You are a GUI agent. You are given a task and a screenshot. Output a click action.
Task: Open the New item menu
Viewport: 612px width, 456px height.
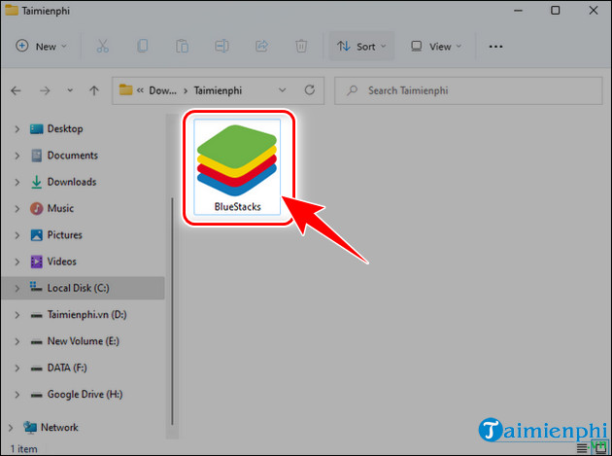click(x=41, y=47)
